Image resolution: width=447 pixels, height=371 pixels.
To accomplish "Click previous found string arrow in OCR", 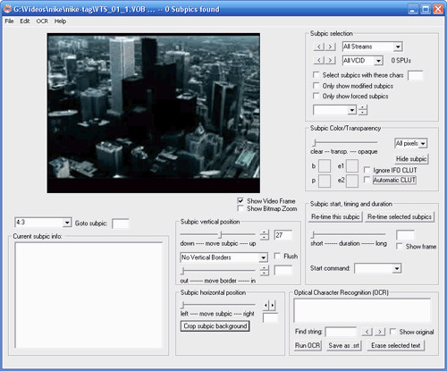I will click(x=367, y=332).
